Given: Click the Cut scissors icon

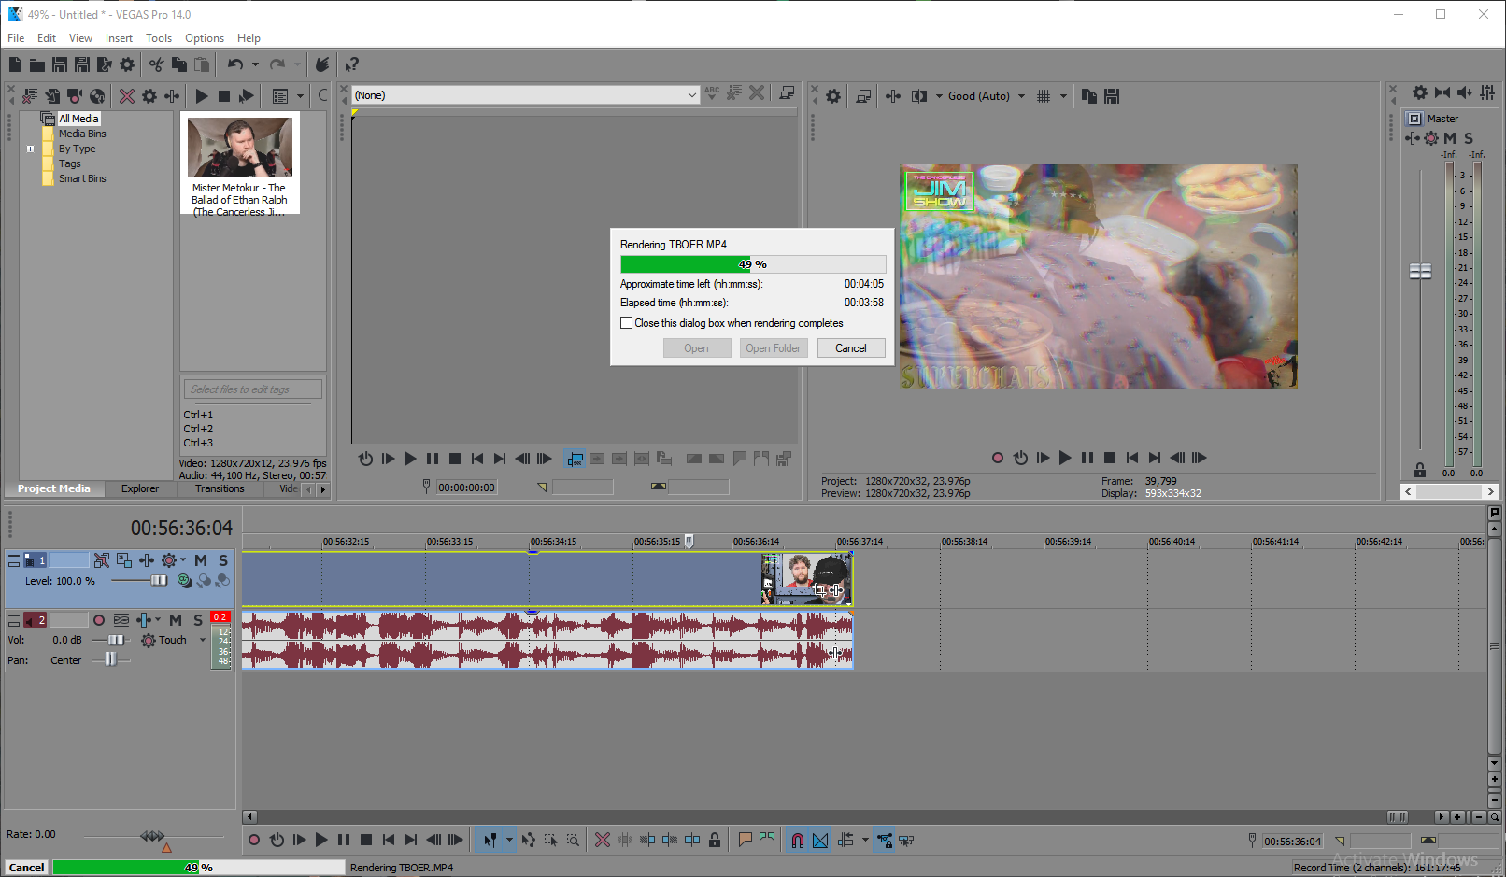Looking at the screenshot, I should [x=156, y=64].
